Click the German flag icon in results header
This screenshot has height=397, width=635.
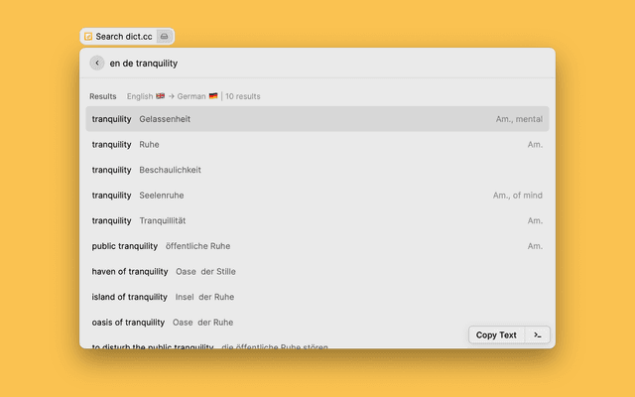(x=213, y=96)
